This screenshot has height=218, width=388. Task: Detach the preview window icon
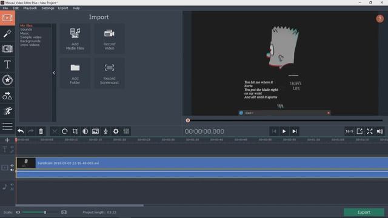point(360,131)
